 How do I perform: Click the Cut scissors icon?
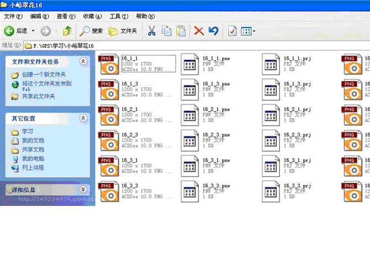pyautogui.click(x=151, y=31)
